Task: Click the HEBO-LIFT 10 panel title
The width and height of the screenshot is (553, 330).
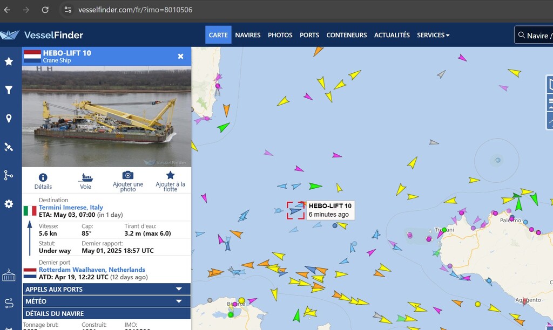Action: 67,53
